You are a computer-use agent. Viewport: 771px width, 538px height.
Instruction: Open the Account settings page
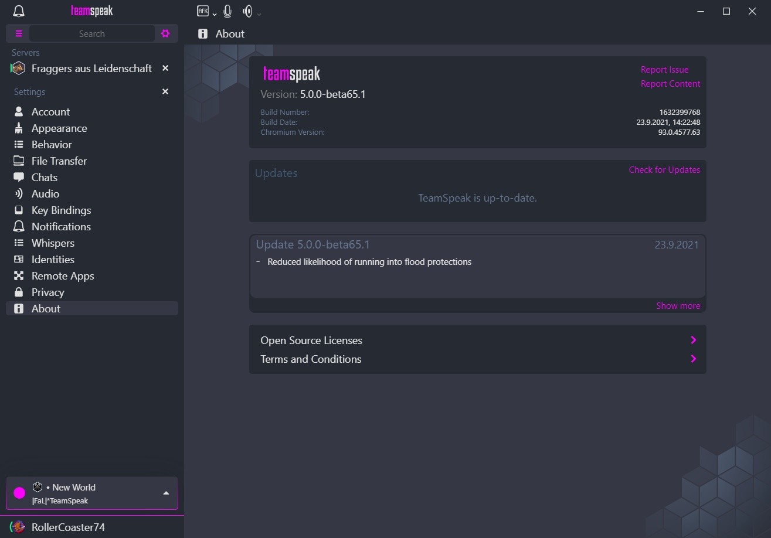(x=92, y=111)
